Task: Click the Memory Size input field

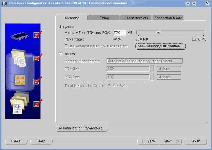Action: [119, 32]
